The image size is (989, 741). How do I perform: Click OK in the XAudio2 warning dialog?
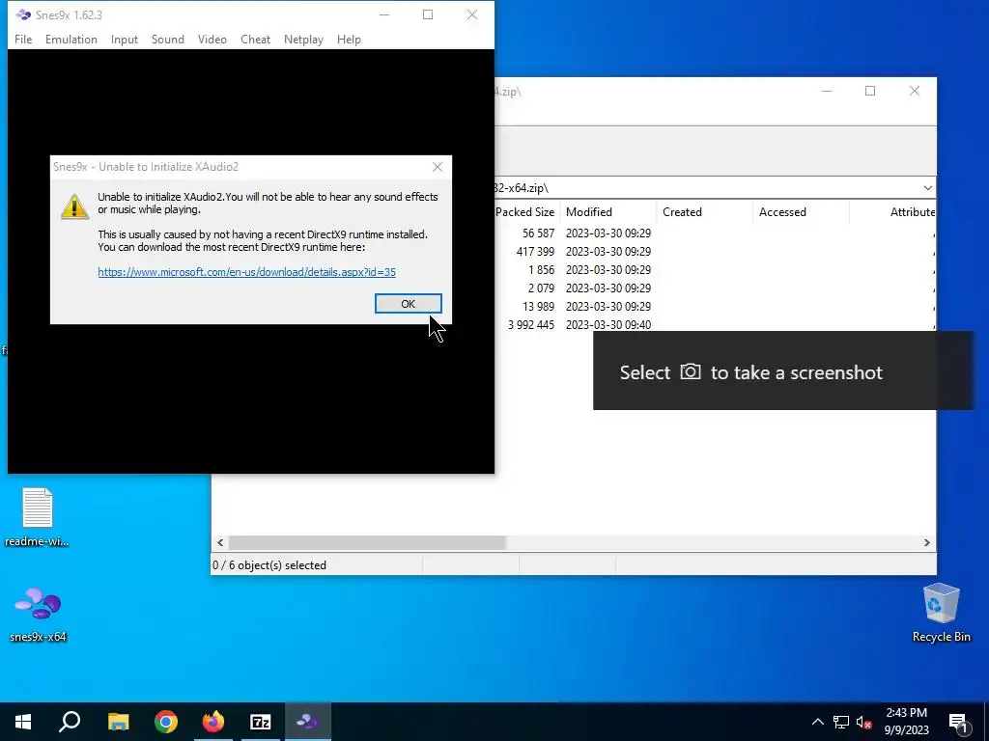[x=409, y=304]
